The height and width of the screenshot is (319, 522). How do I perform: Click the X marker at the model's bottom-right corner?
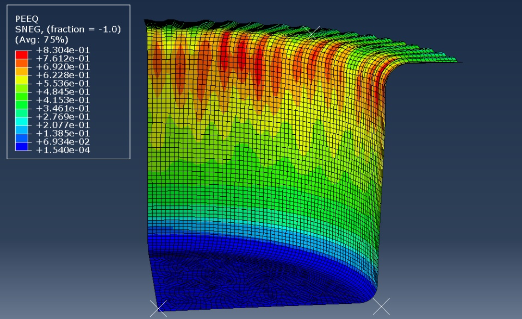381,307
